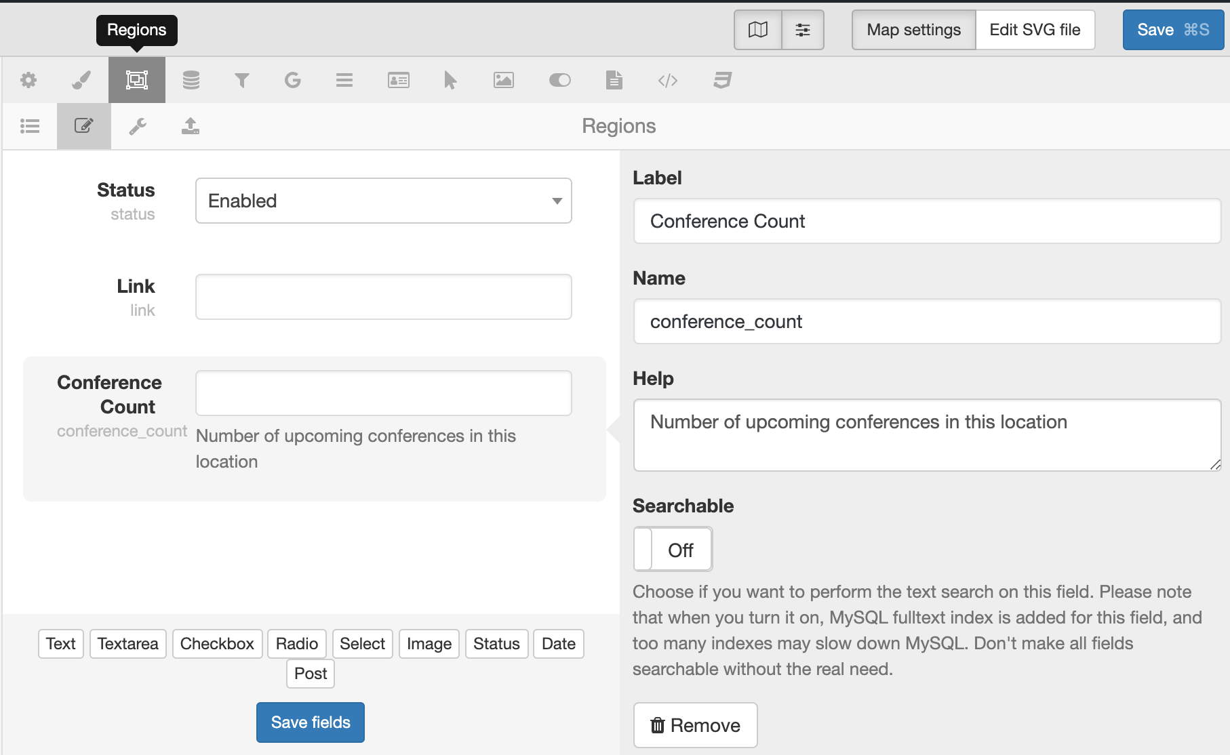Select the Regions tab icon

(137, 80)
